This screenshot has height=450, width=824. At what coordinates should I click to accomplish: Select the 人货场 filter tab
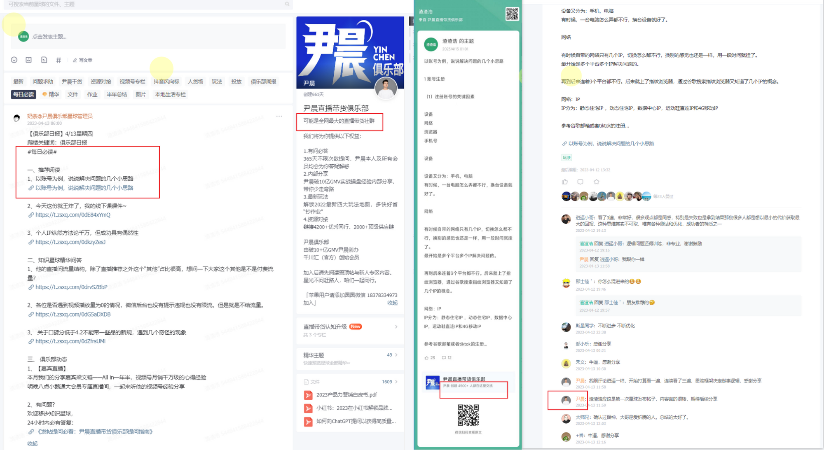tap(195, 82)
